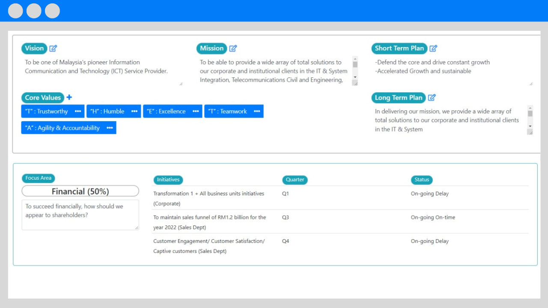The width and height of the screenshot is (548, 308).
Task: Click the Status column header
Action: (421, 180)
